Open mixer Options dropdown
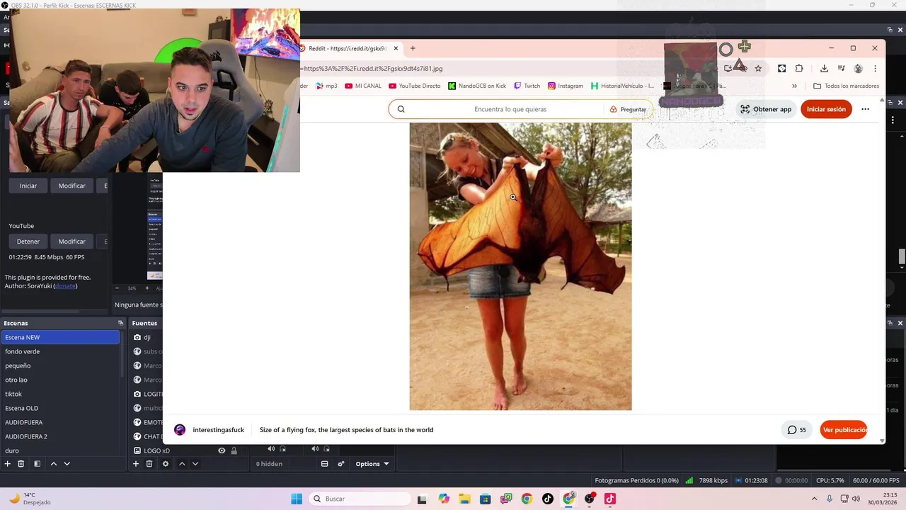 click(x=372, y=464)
